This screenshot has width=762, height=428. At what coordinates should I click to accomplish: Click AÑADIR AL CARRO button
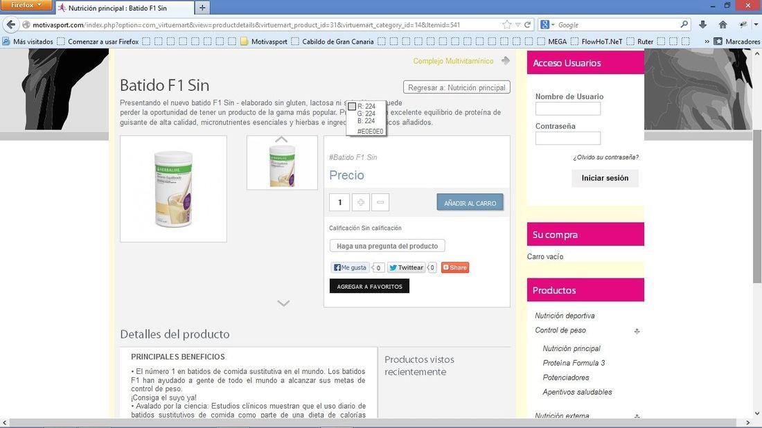(x=470, y=203)
